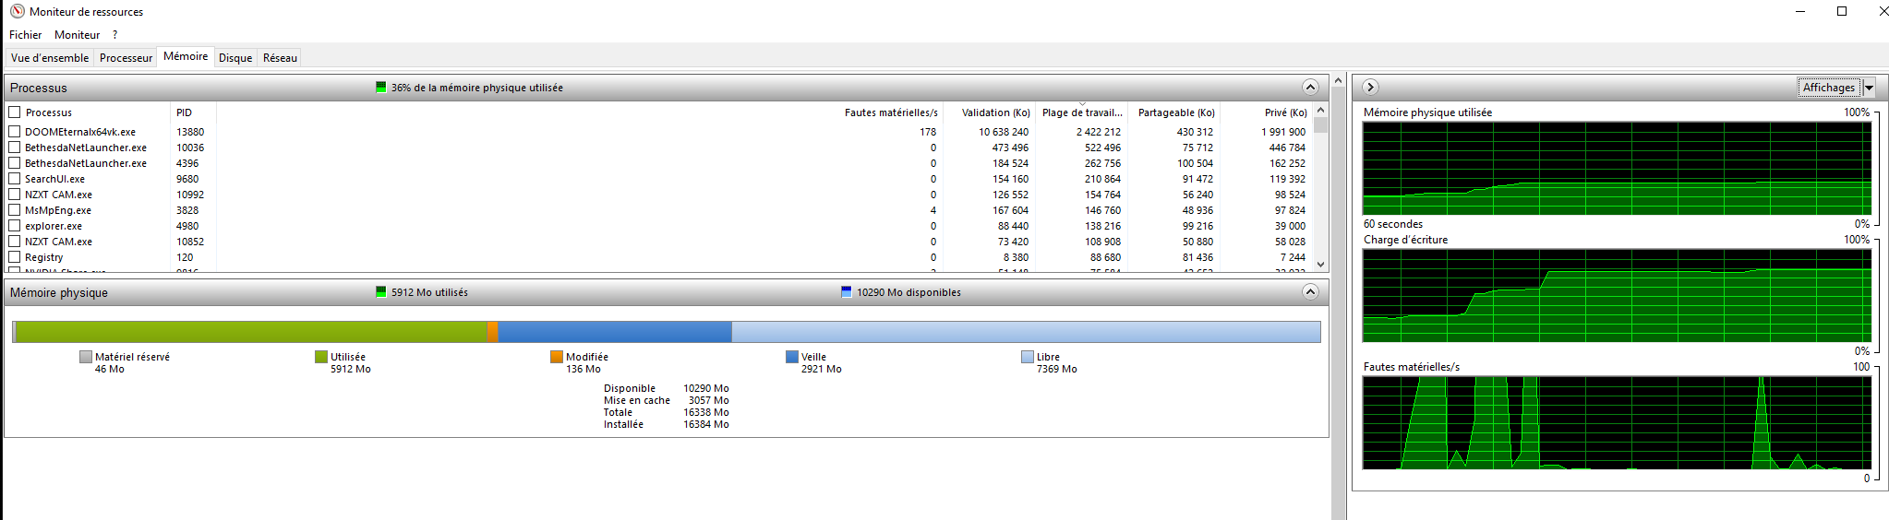
Task: Tick the checkbox for BethesdaNetLauncher.exe PID 10036
Action: (14, 148)
